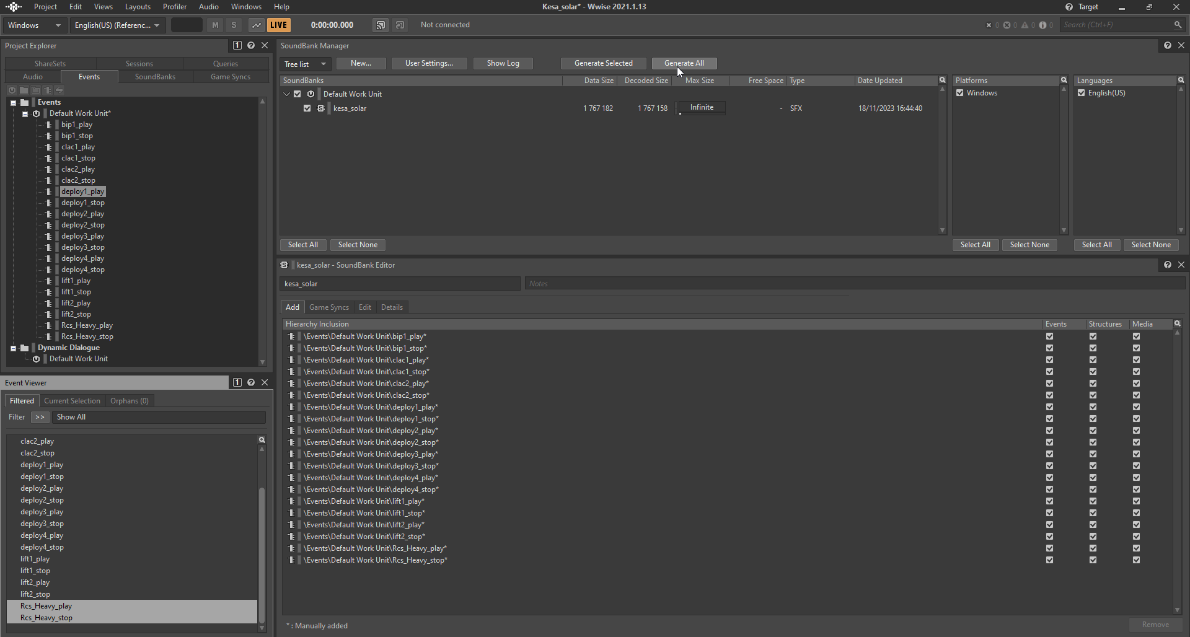Toggle the LIVE edit mode button
Image resolution: width=1190 pixels, height=637 pixels.
point(278,25)
